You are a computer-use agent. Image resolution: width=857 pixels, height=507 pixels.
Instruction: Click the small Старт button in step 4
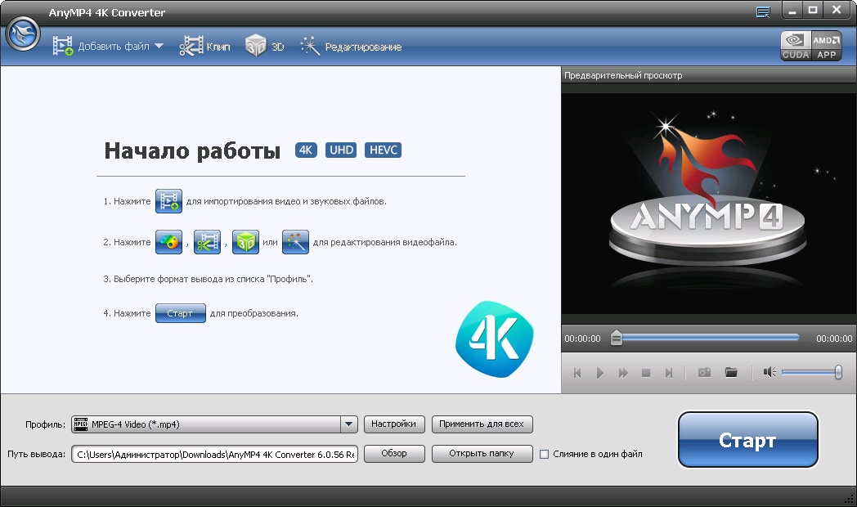click(x=181, y=313)
